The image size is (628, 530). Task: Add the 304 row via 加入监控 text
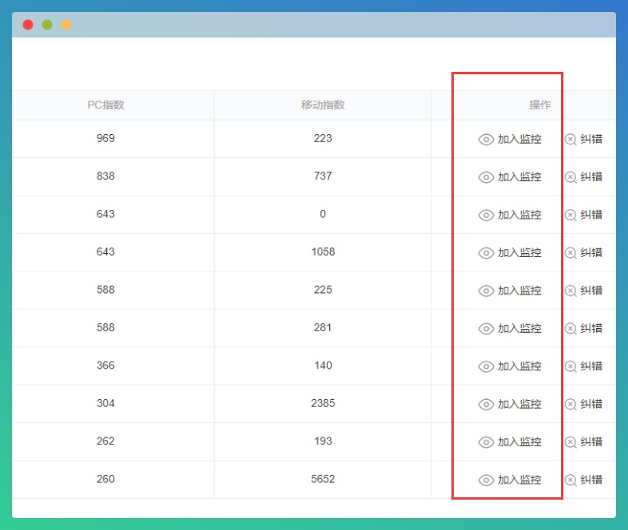[x=519, y=405]
